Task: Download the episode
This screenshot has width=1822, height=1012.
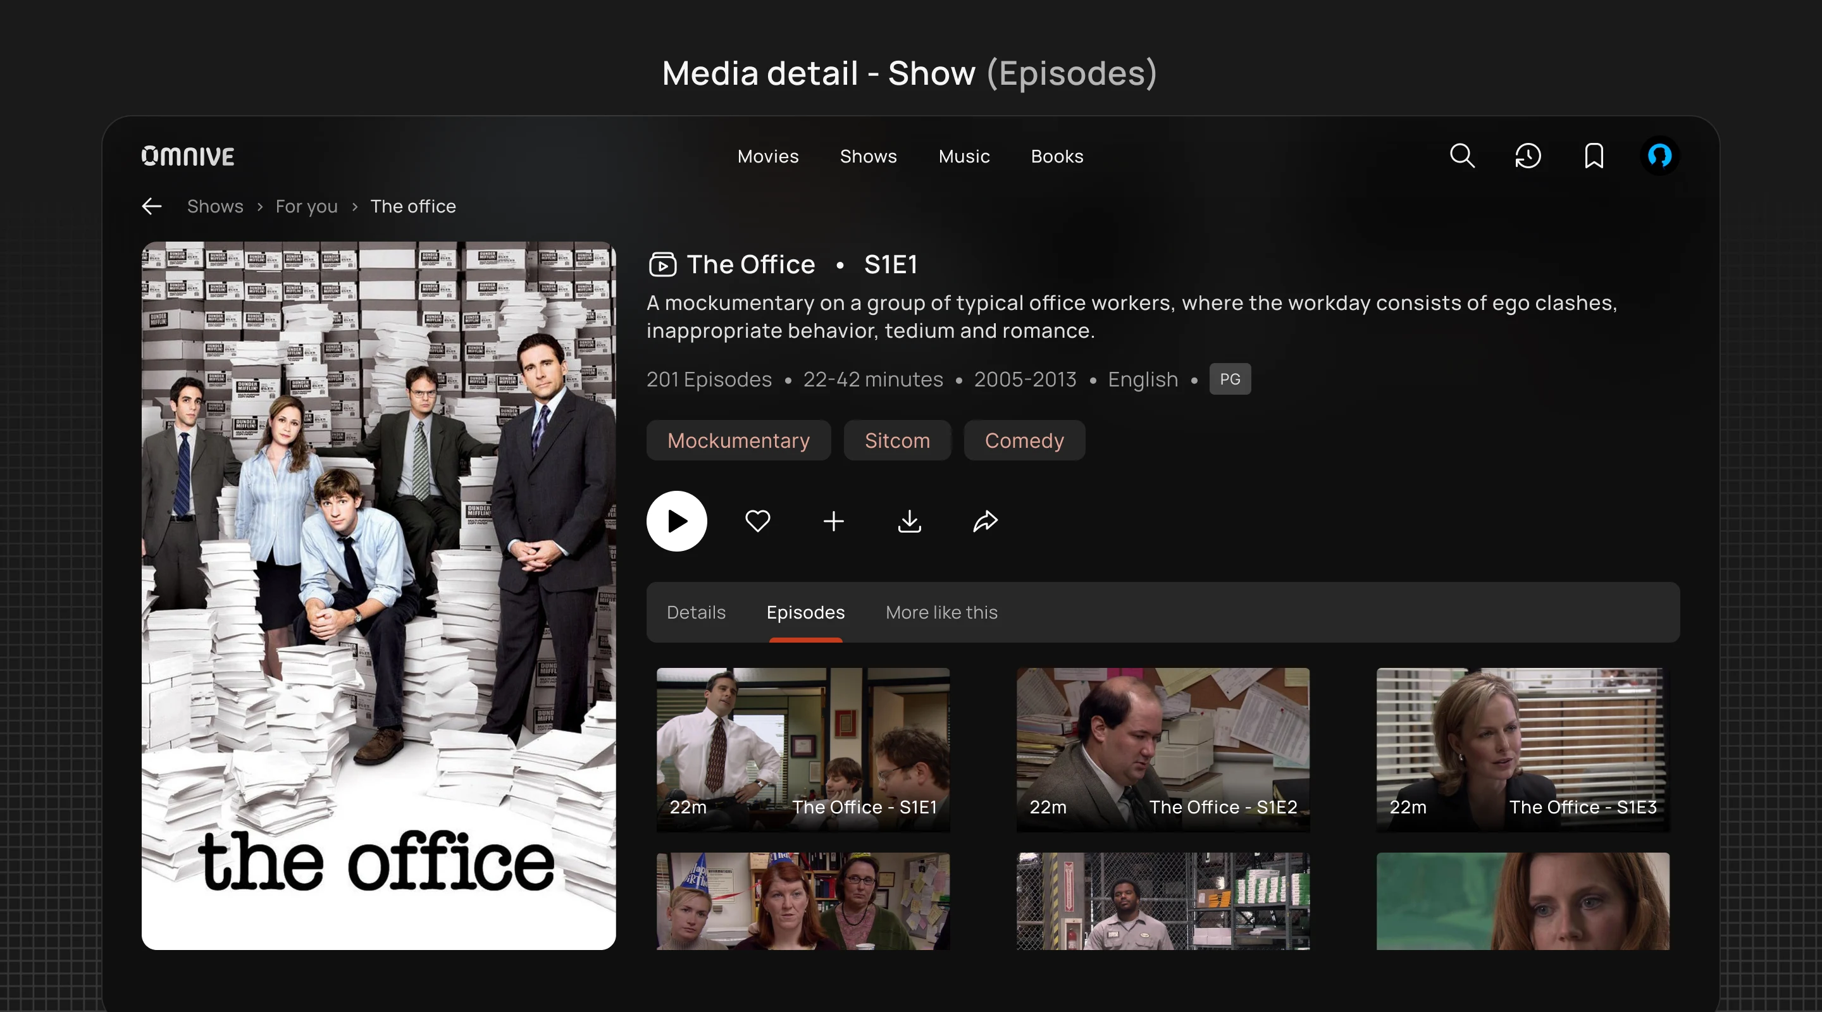Action: (x=910, y=521)
